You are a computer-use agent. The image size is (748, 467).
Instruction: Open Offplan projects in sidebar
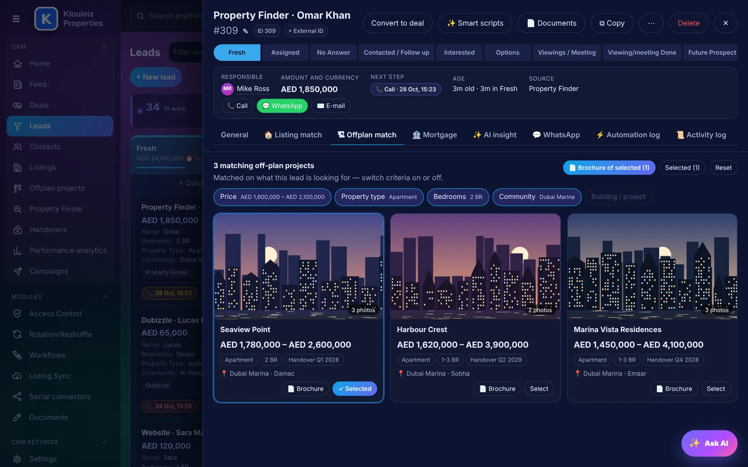pyautogui.click(x=60, y=188)
